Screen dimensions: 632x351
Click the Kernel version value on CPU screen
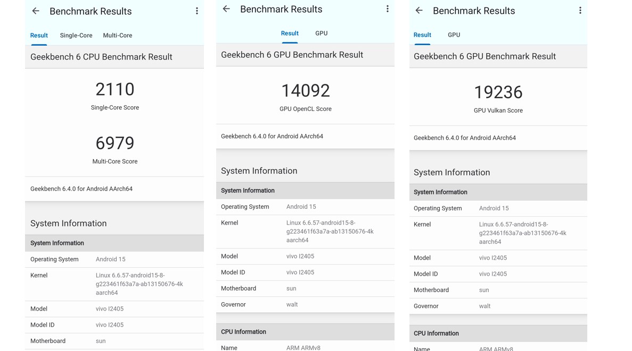click(x=139, y=284)
